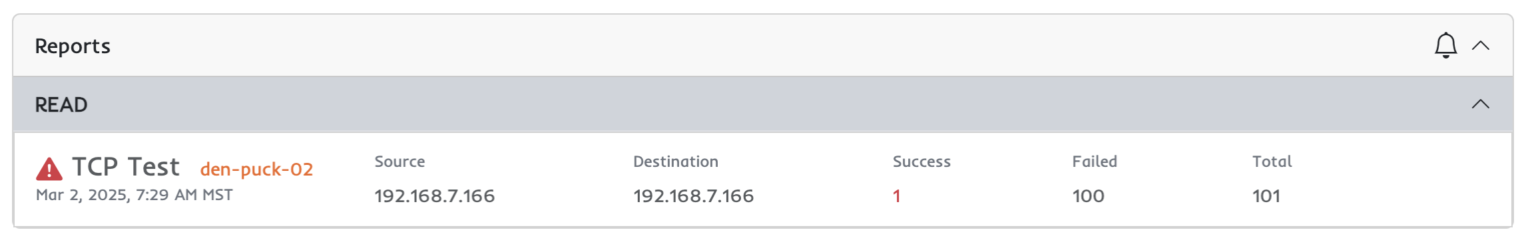Viewport: 1526px width, 246px height.
Task: Select the destination IP value
Action: point(694,196)
